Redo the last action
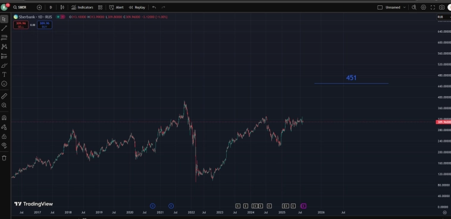 click(164, 7)
